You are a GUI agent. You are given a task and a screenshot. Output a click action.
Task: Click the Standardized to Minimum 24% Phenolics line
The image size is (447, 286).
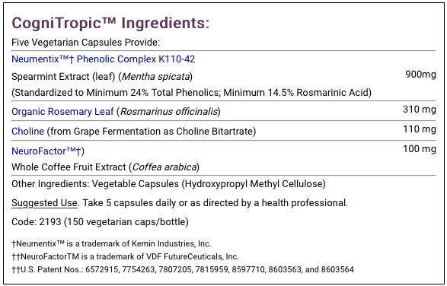[192, 93]
